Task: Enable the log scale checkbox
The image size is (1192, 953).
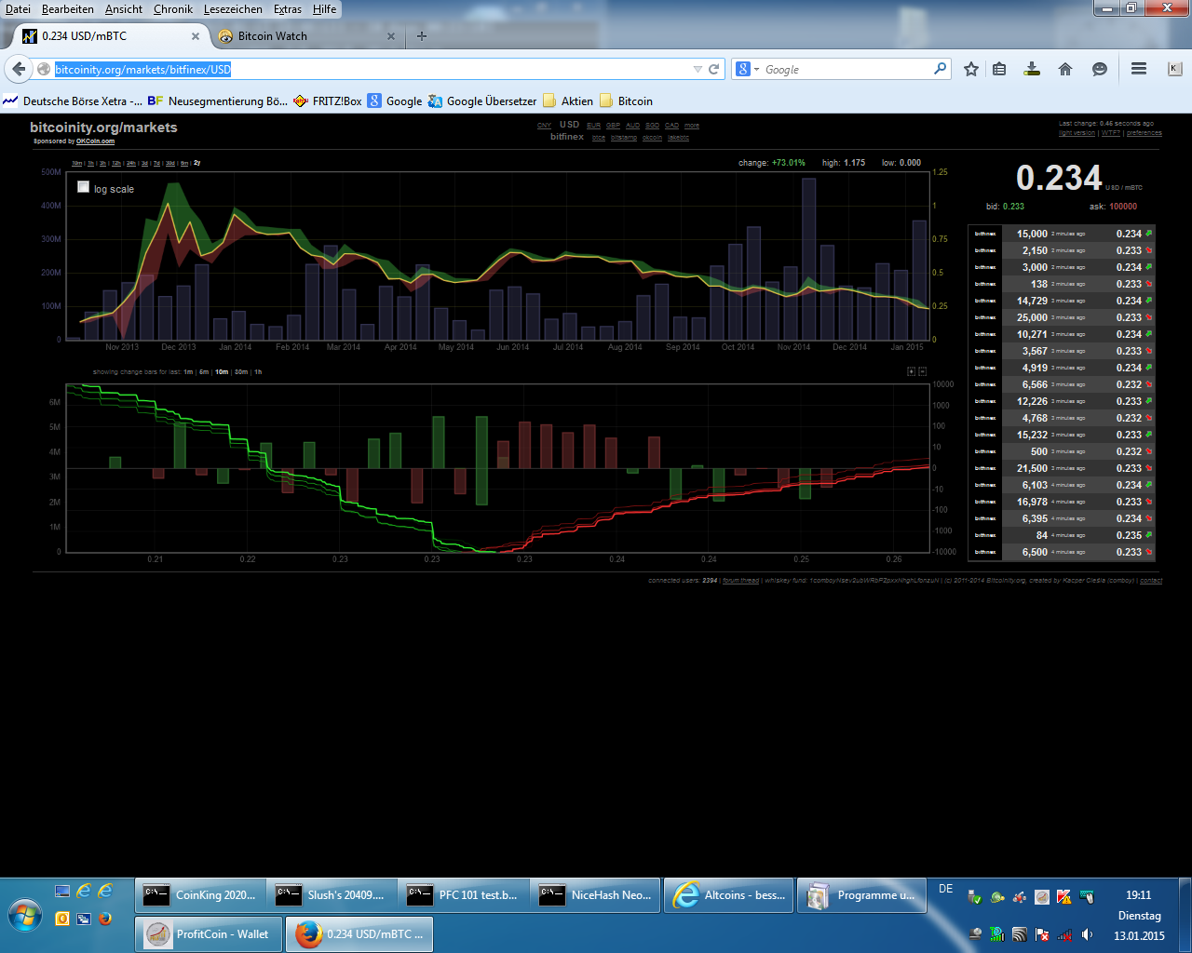Action: [84, 187]
